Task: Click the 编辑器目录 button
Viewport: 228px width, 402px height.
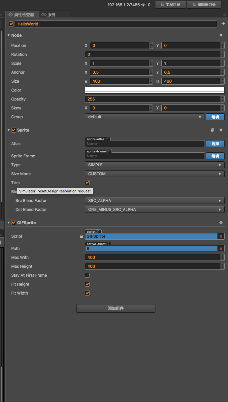Action: (204, 5)
